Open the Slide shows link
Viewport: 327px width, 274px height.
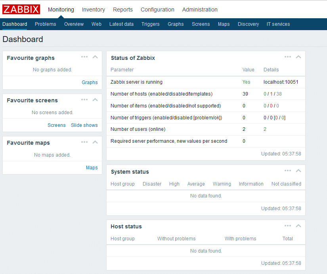tap(84, 125)
